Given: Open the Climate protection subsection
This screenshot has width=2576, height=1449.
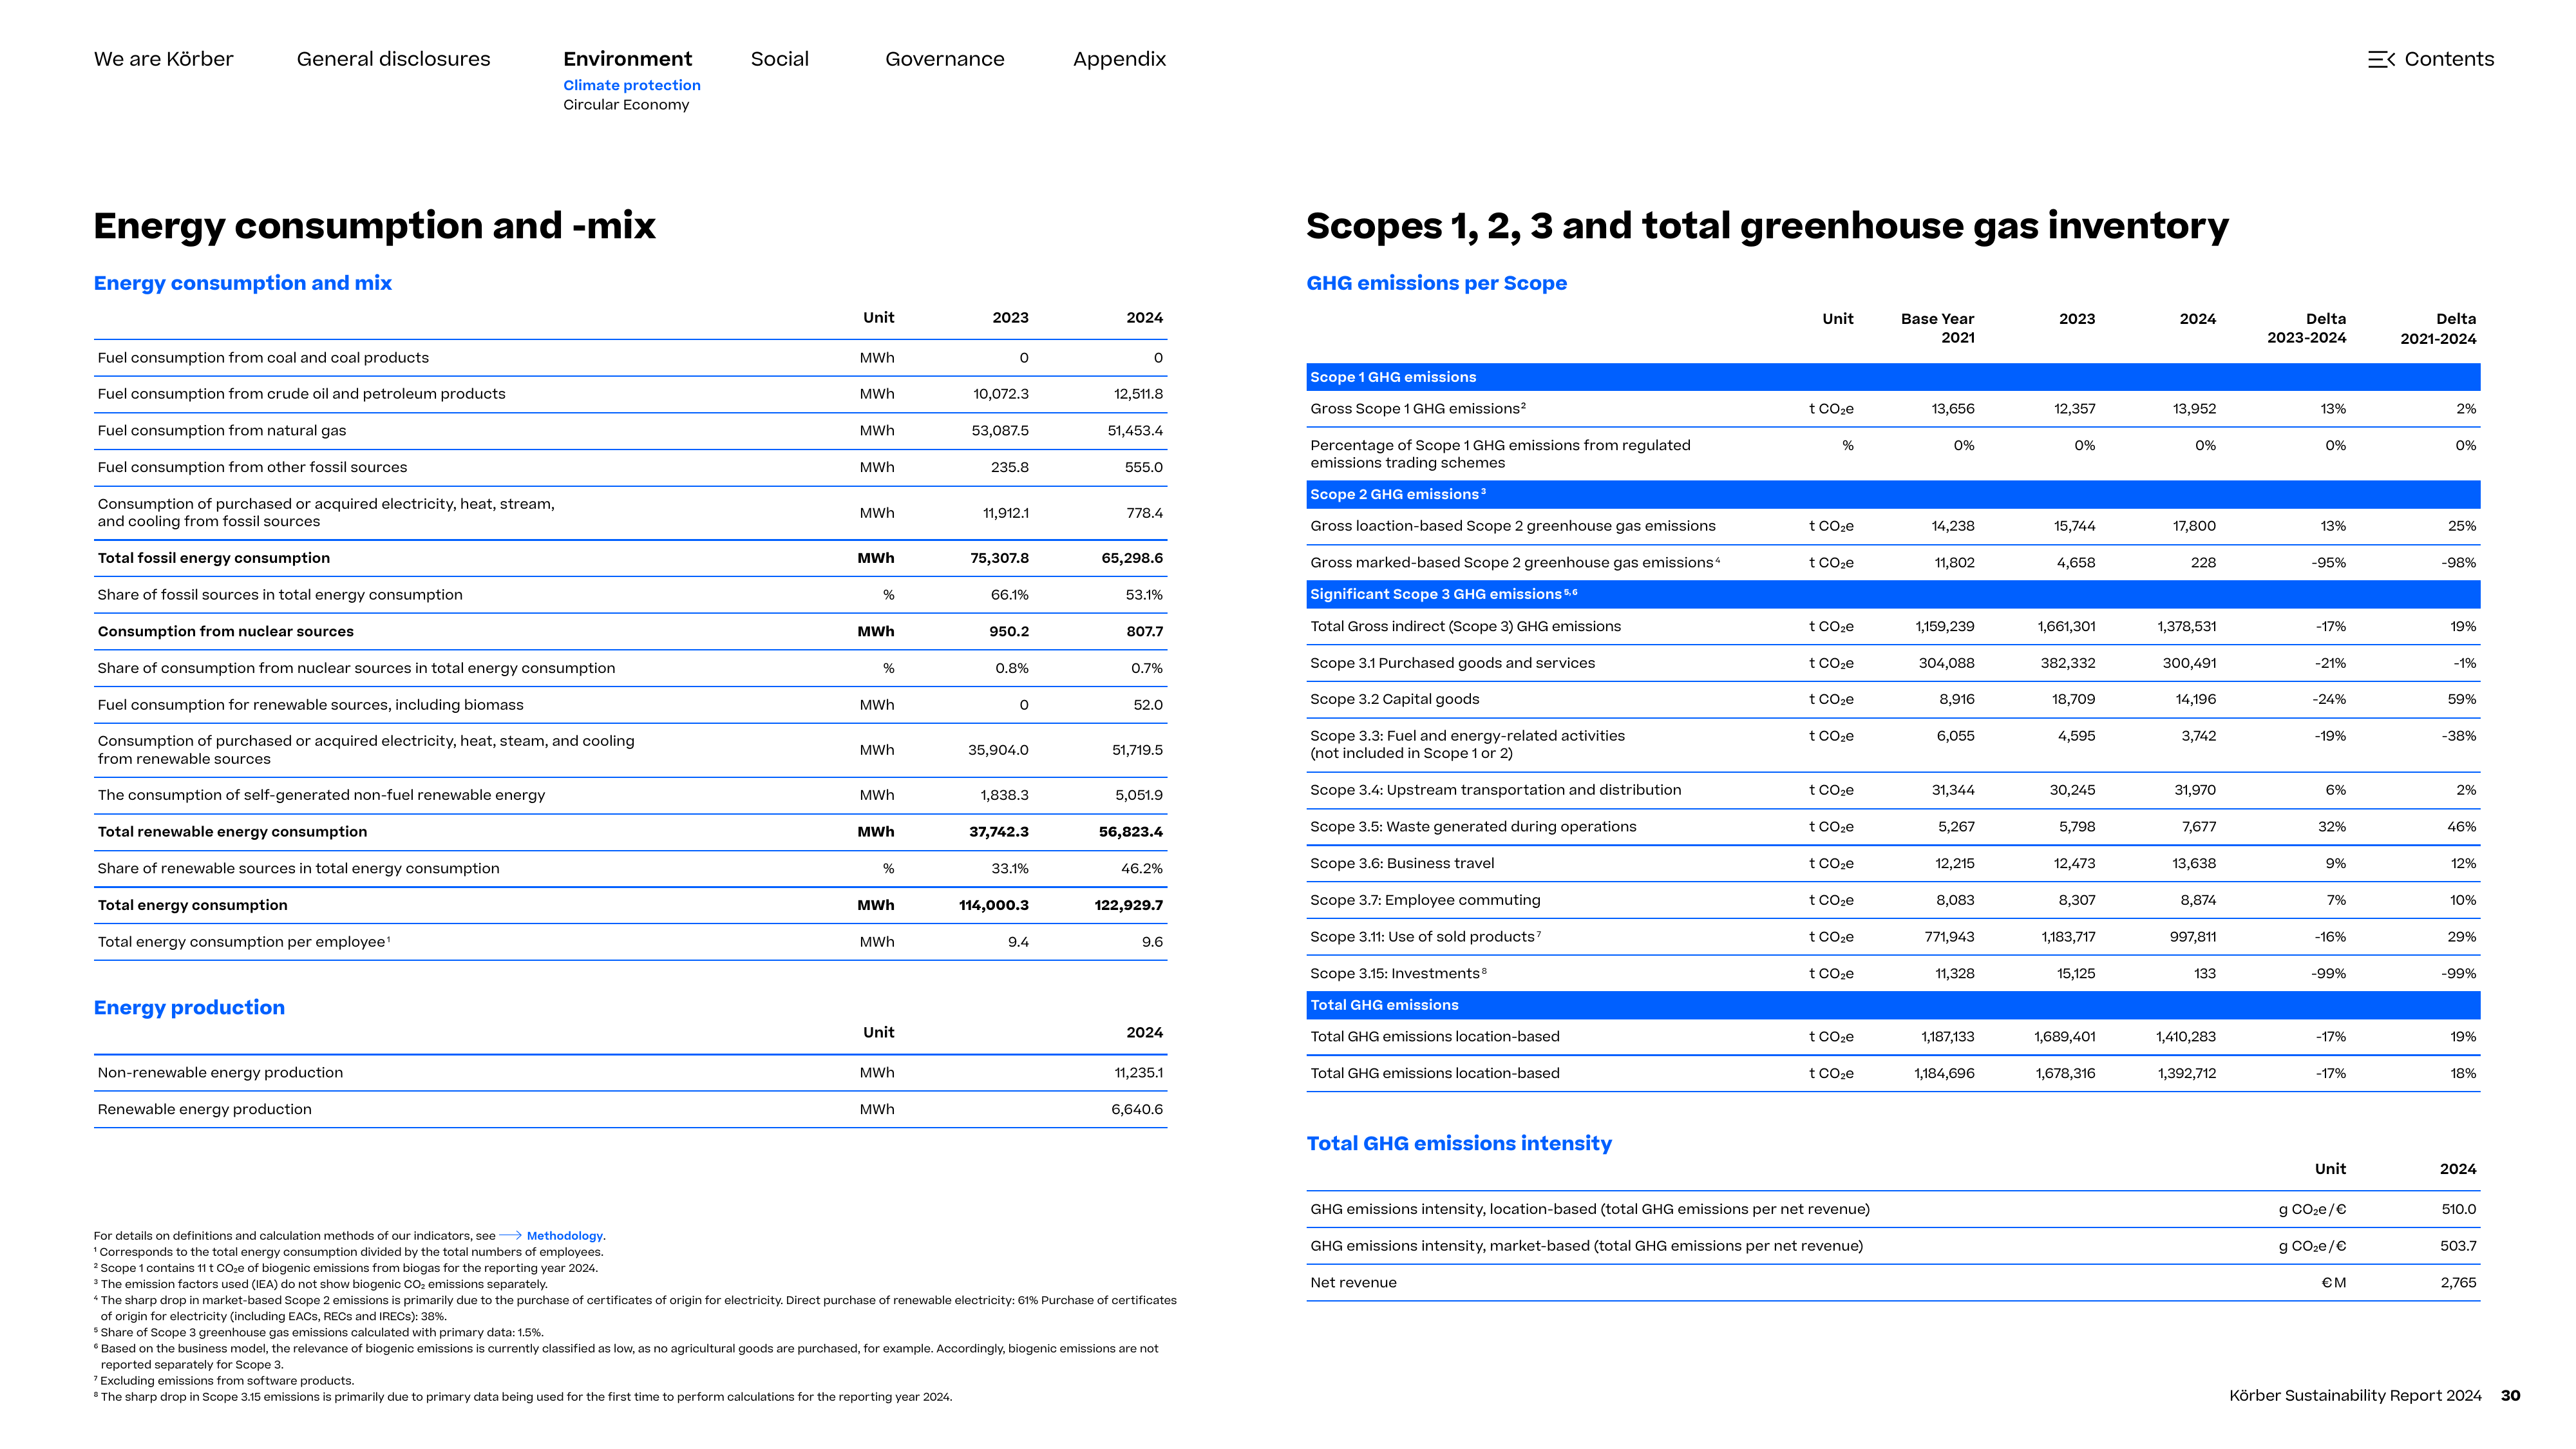Looking at the screenshot, I should (631, 85).
